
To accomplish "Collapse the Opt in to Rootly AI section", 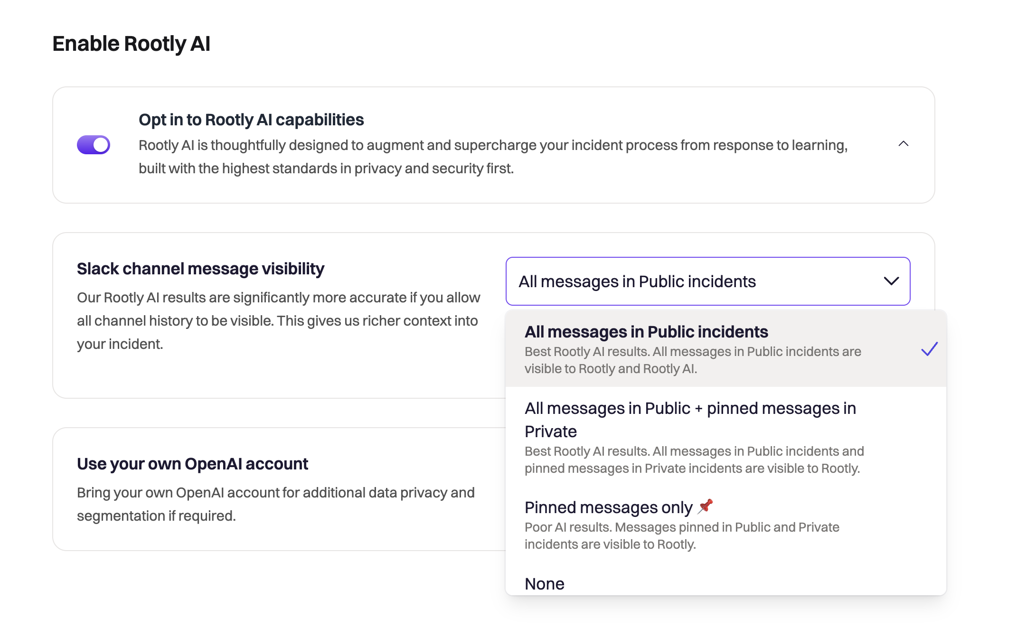I will click(904, 144).
